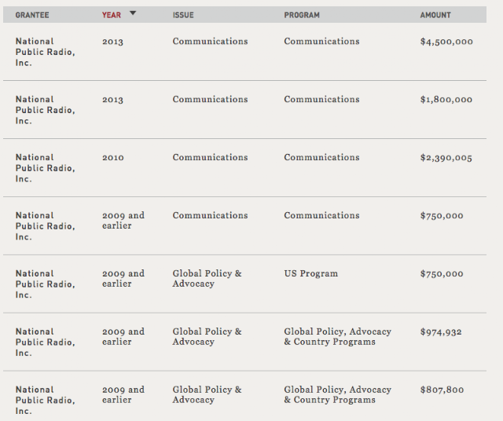
Task: Select the $1,800,000 amount cell
Action: (x=446, y=100)
